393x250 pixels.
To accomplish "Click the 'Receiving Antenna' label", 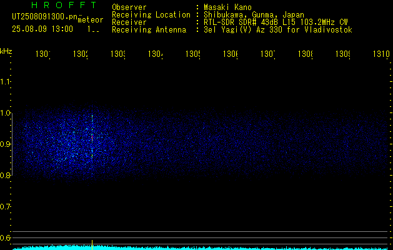I will pos(149,30).
